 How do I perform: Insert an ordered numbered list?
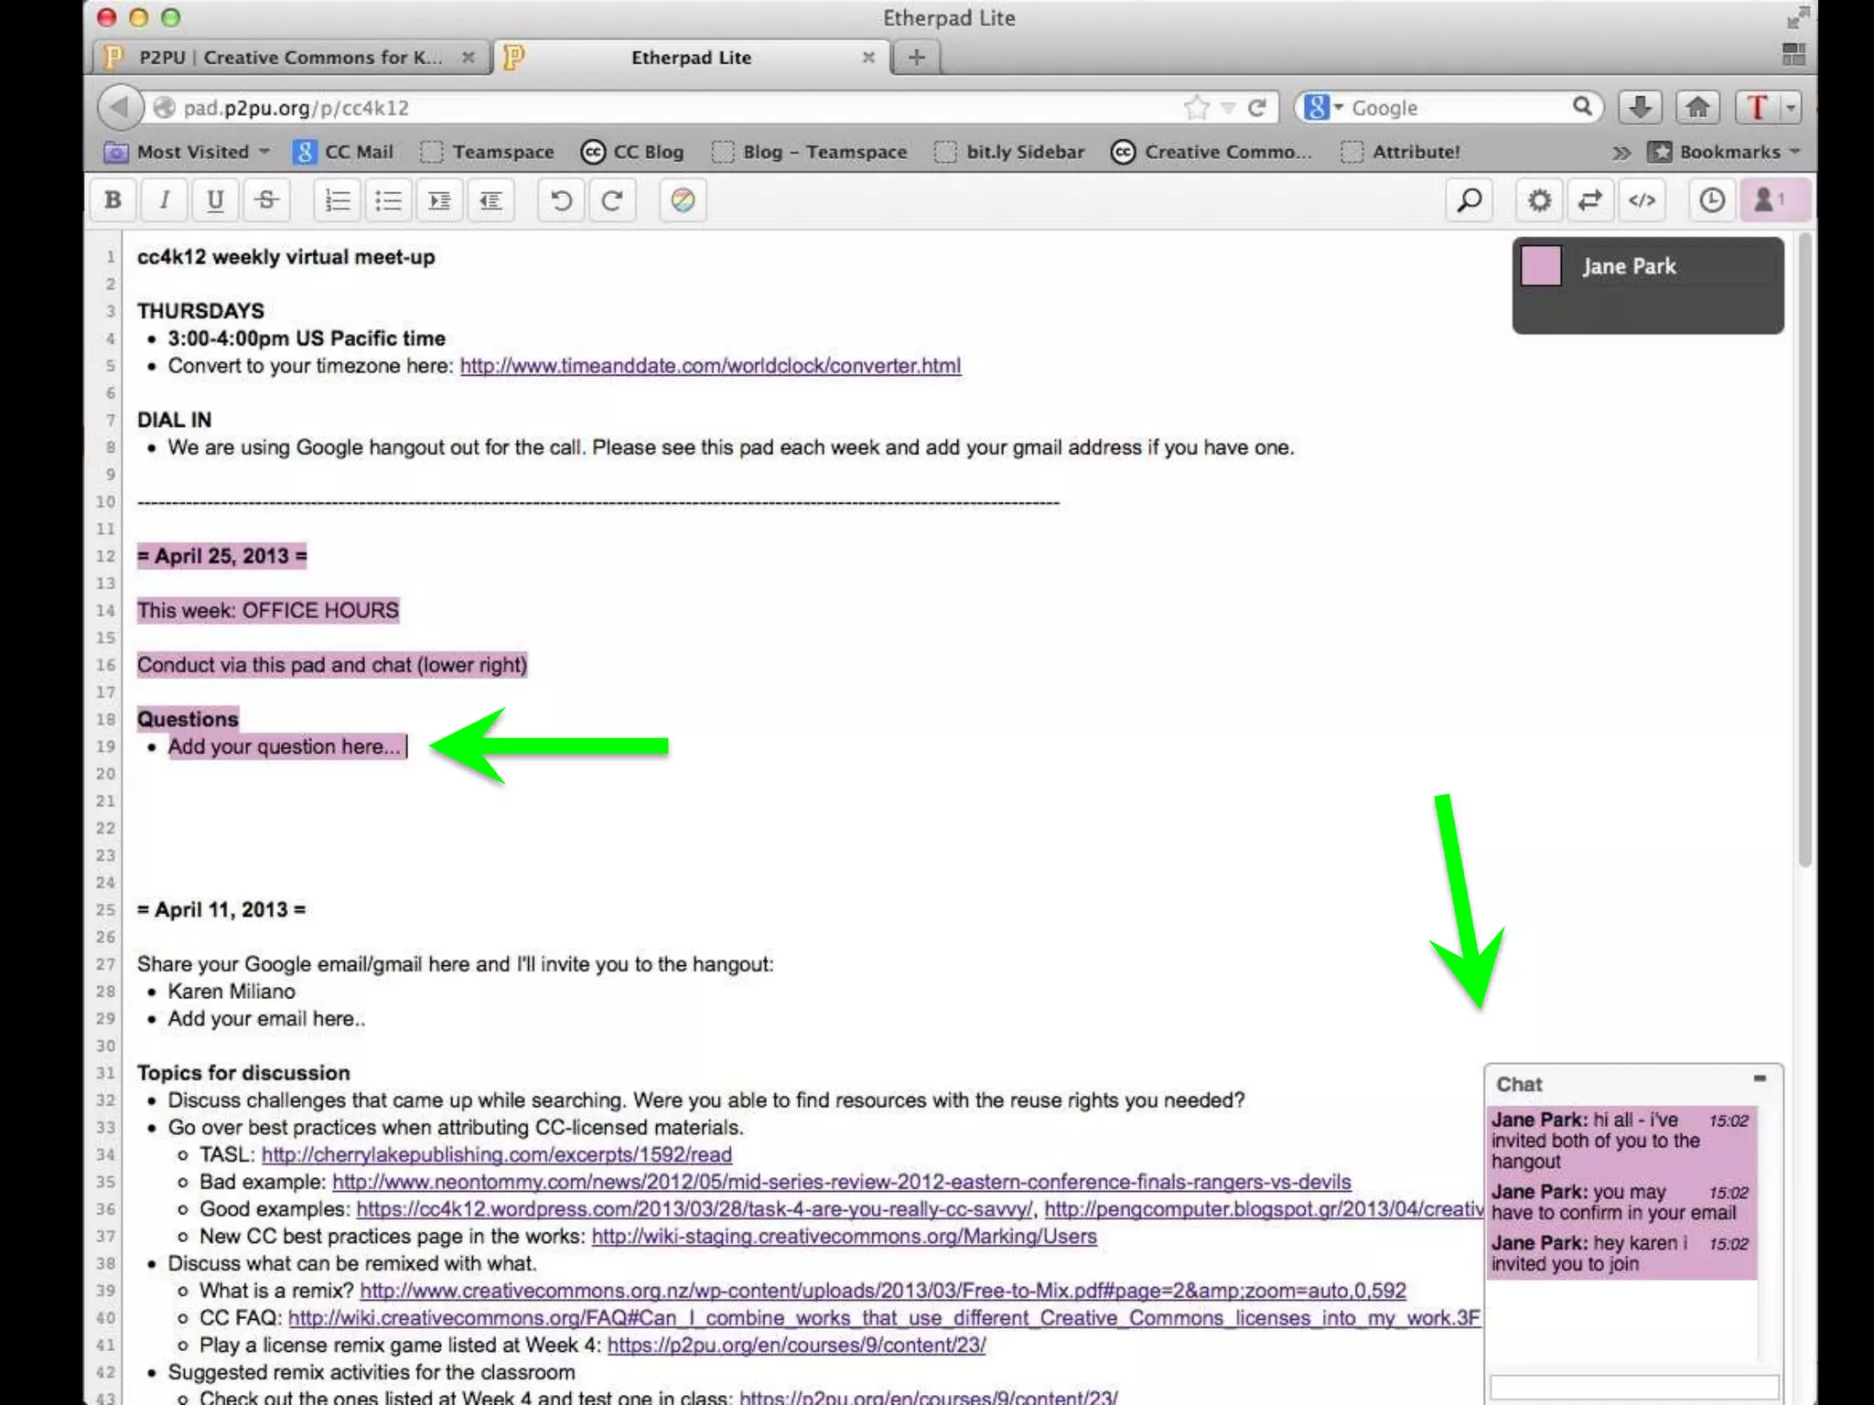338,200
